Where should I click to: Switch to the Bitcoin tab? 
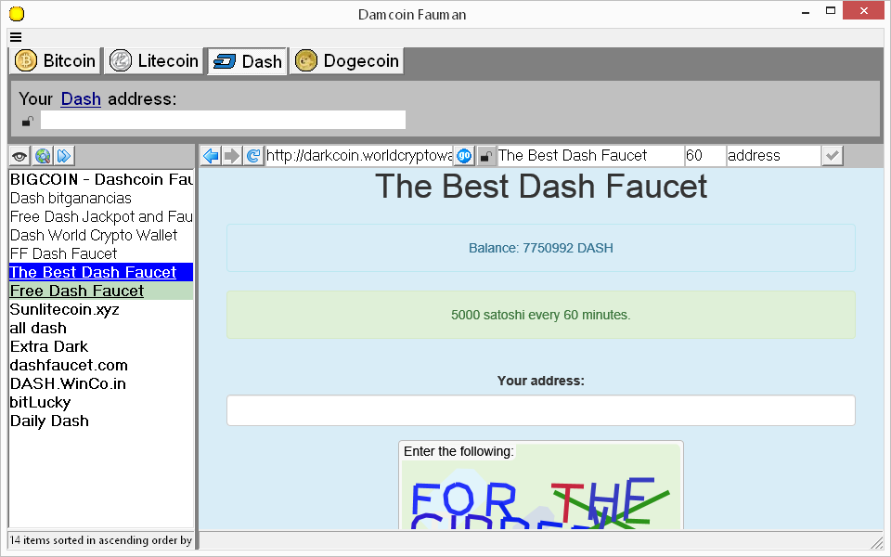(55, 61)
